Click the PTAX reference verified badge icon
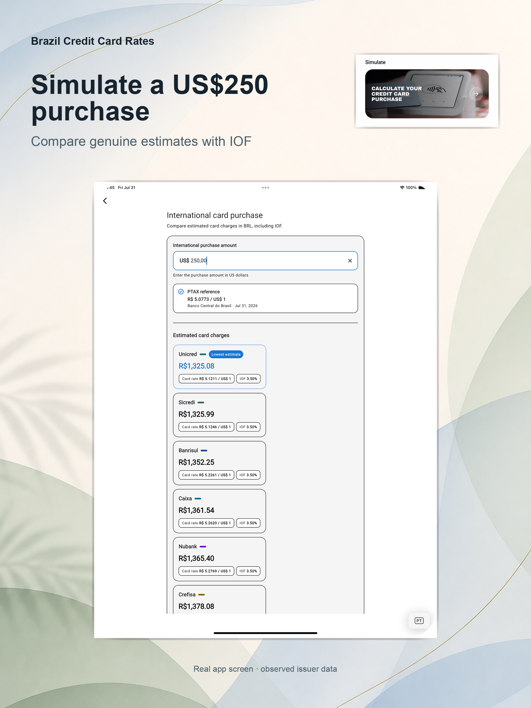 181,291
